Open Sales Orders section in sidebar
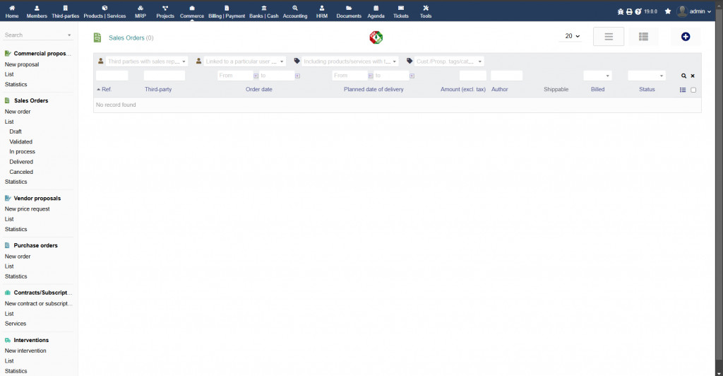The height and width of the screenshot is (376, 723). [x=31, y=100]
